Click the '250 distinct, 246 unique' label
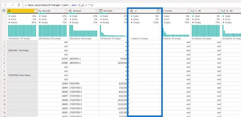The height and width of the screenshot is (117, 241). [x=80, y=39]
